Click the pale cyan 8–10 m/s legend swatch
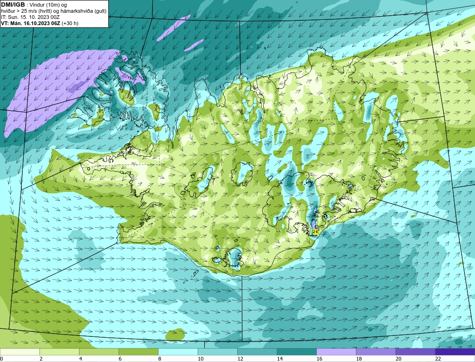This screenshot has width=475, height=362. pyautogui.click(x=178, y=352)
